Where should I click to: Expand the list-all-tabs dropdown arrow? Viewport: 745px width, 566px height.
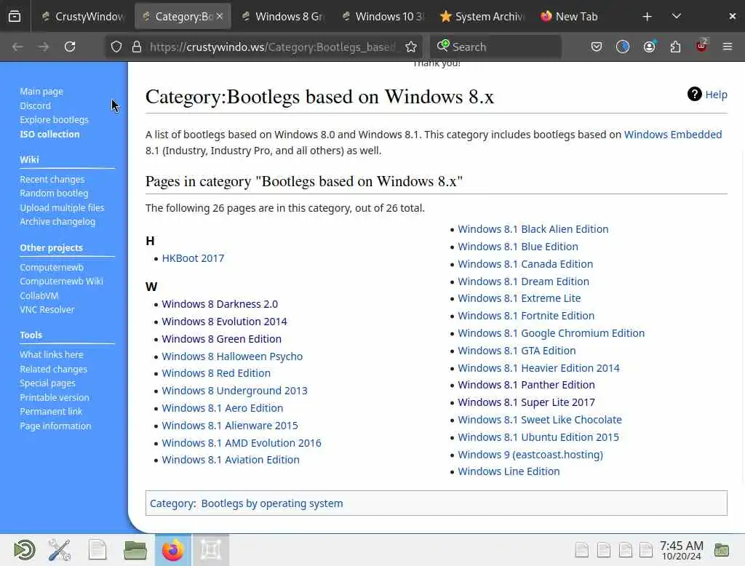coord(677,17)
